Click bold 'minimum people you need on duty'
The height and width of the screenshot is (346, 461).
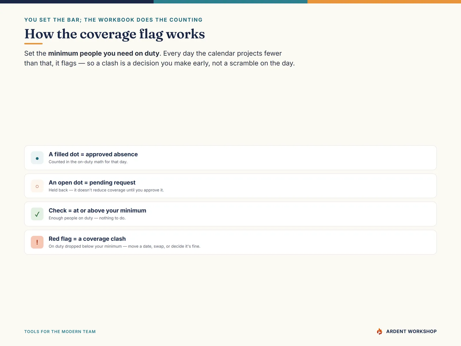point(104,53)
